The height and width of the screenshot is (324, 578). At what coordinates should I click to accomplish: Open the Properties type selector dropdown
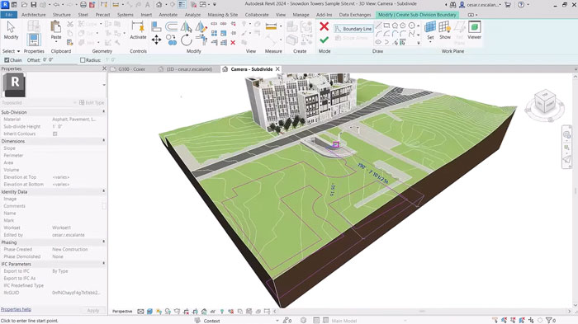coord(104,85)
